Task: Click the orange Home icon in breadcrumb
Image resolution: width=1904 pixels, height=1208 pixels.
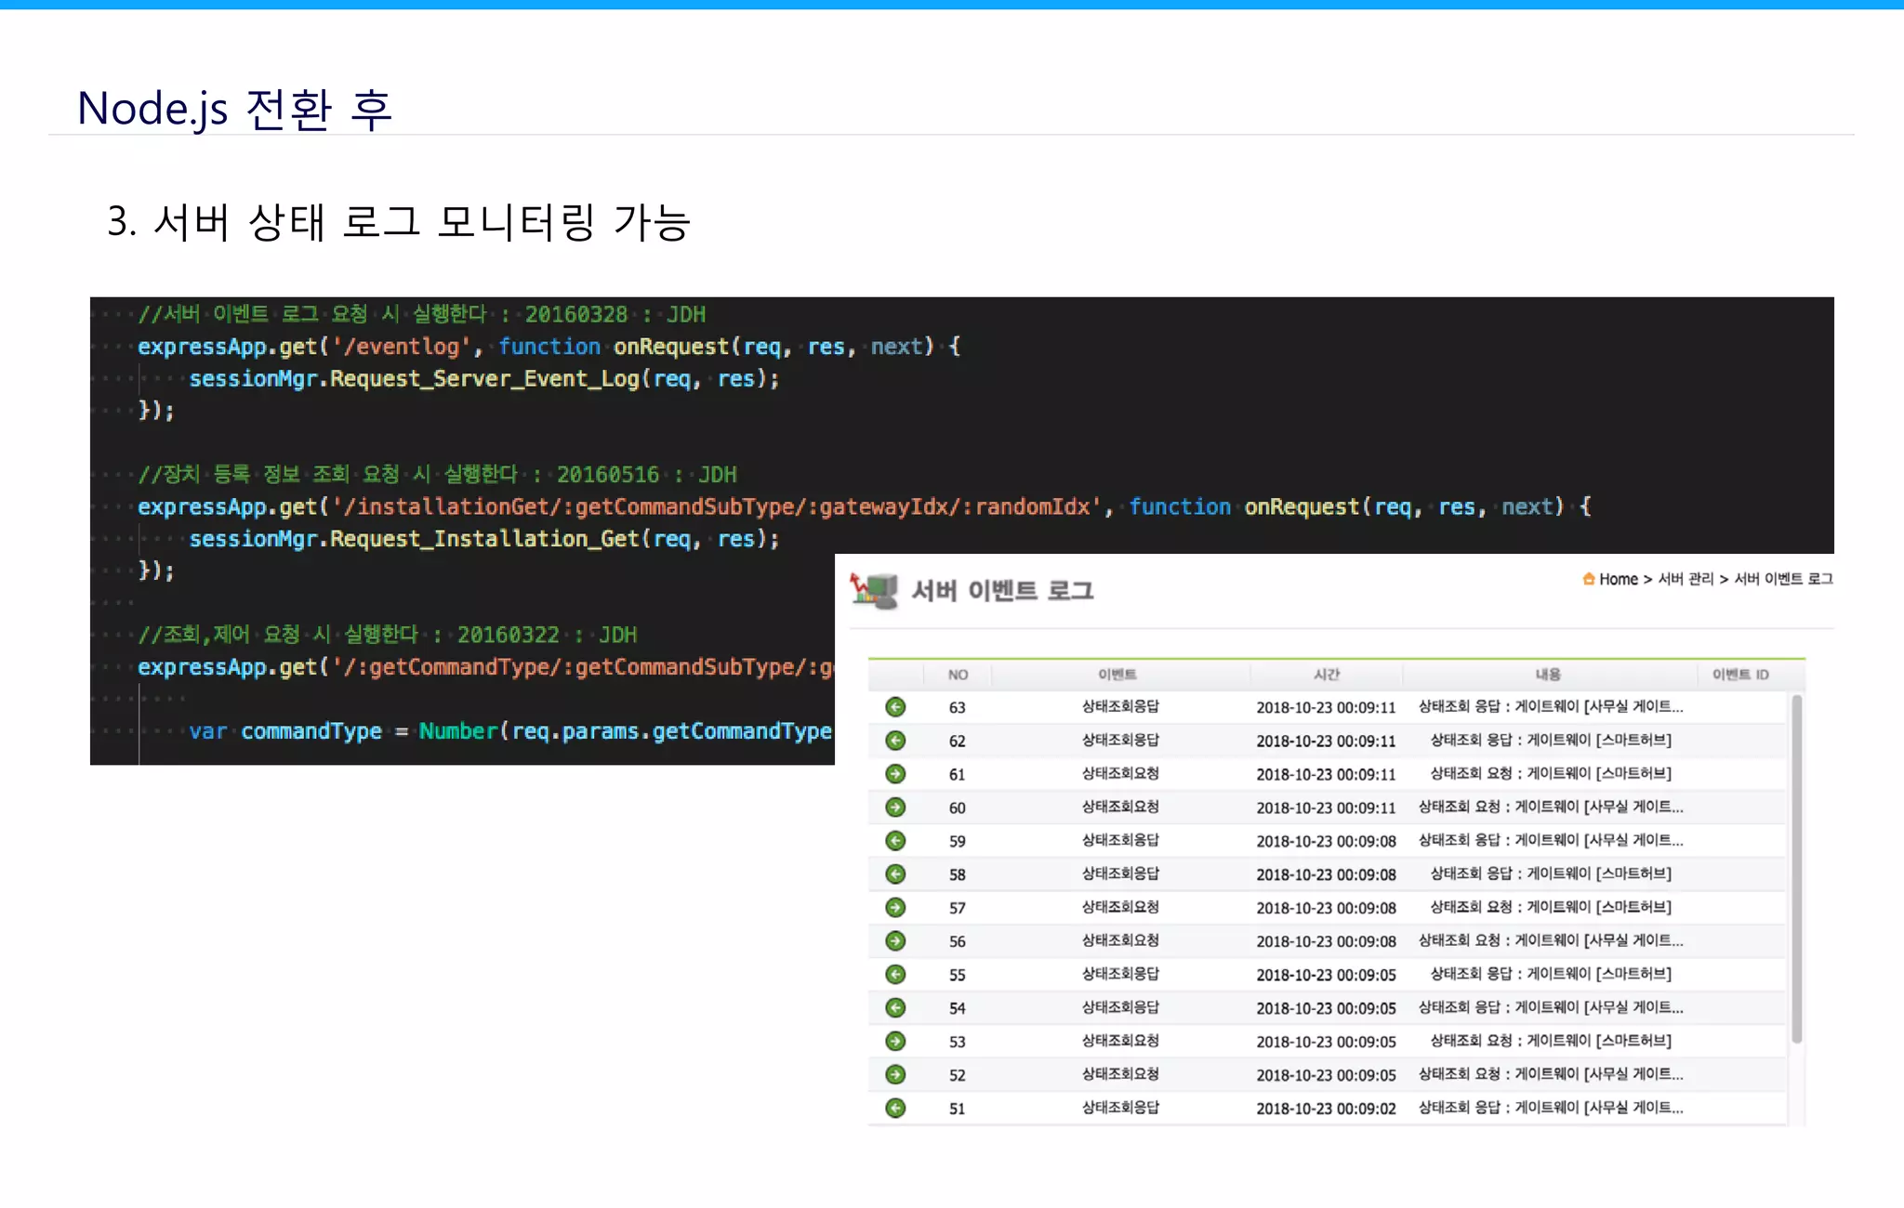Action: coord(1589,579)
